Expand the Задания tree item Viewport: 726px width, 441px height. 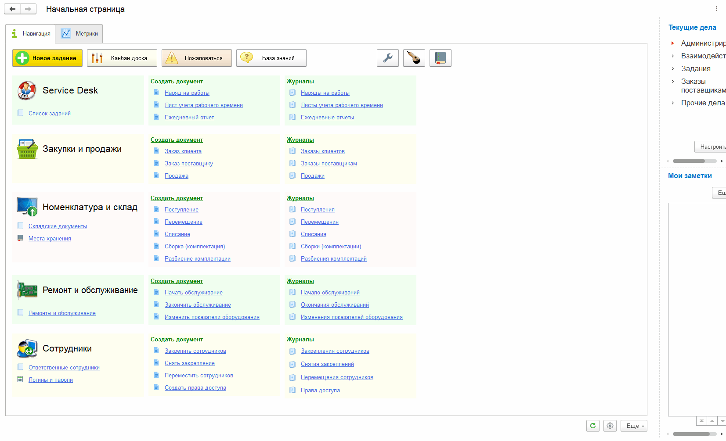672,69
